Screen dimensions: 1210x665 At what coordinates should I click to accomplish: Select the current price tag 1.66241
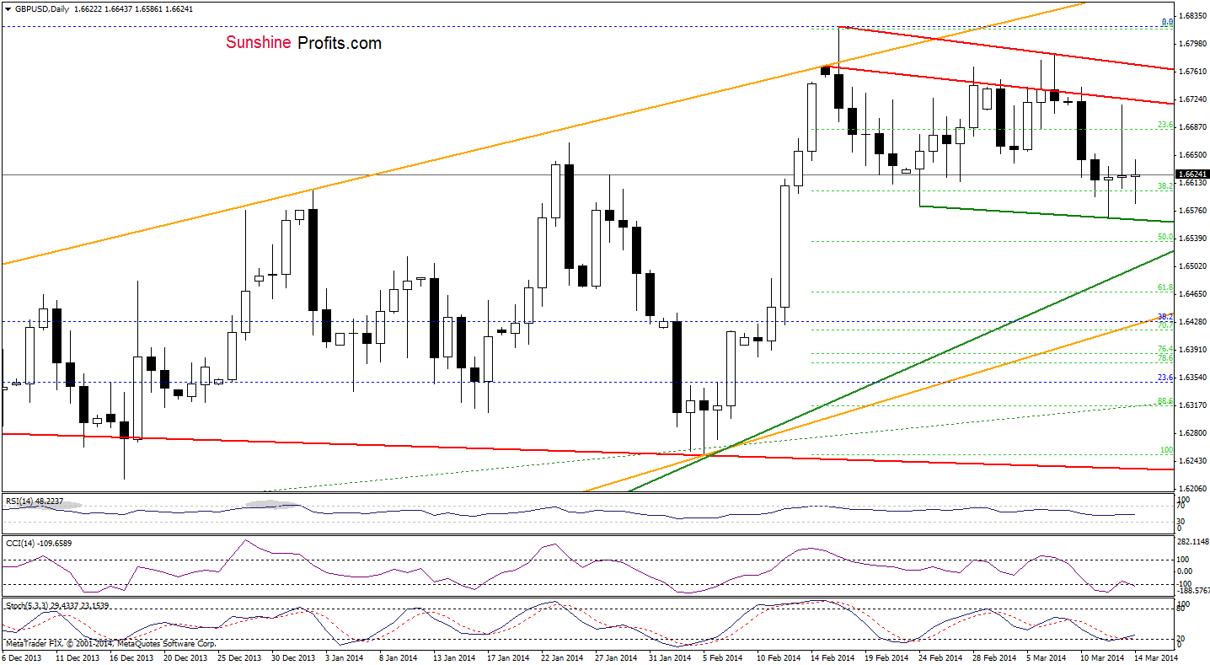tap(1193, 174)
